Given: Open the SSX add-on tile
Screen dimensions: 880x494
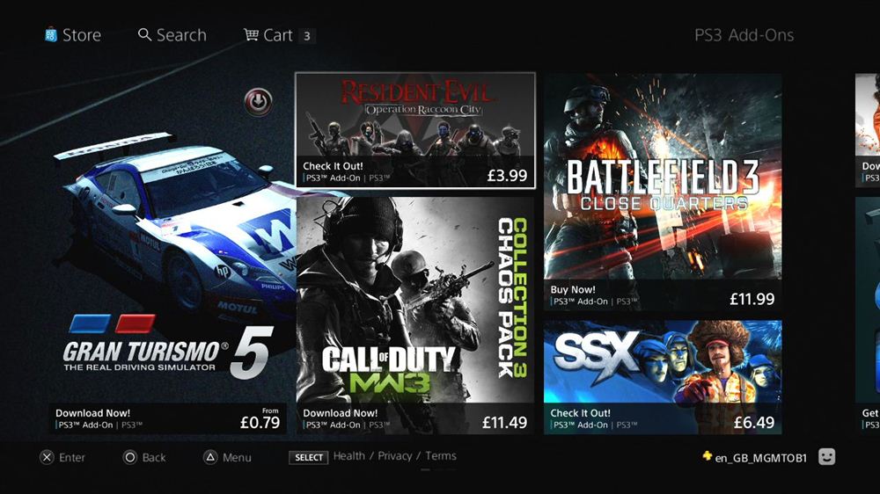Looking at the screenshot, I should 663,377.
